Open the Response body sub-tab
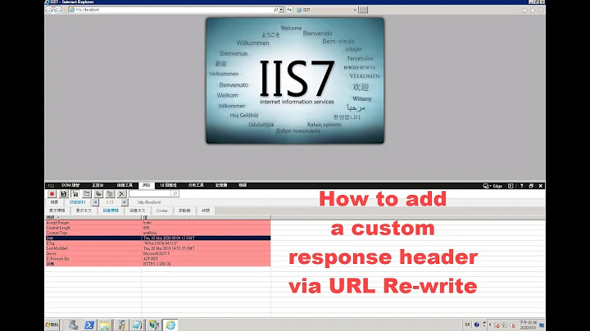This screenshot has width=590, height=331. pyautogui.click(x=138, y=211)
